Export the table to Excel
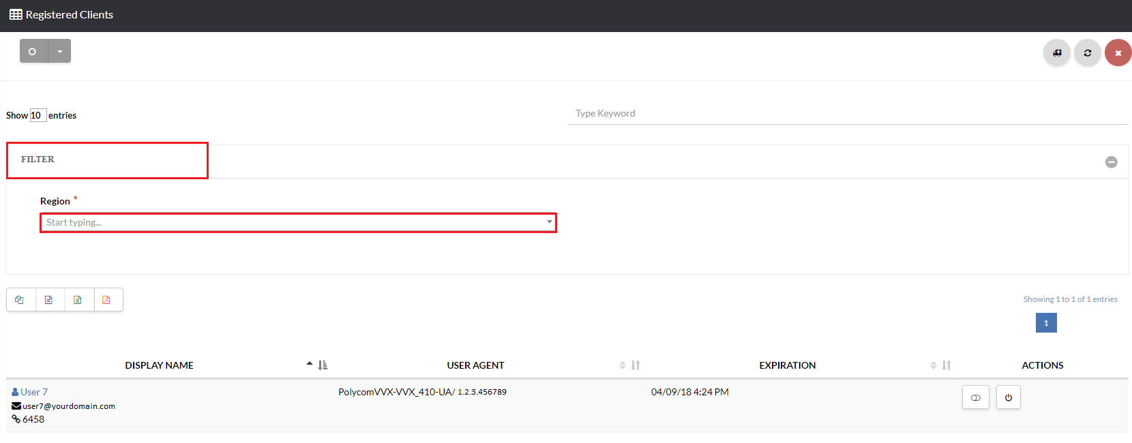Image resolution: width=1132 pixels, height=443 pixels. pyautogui.click(x=78, y=300)
